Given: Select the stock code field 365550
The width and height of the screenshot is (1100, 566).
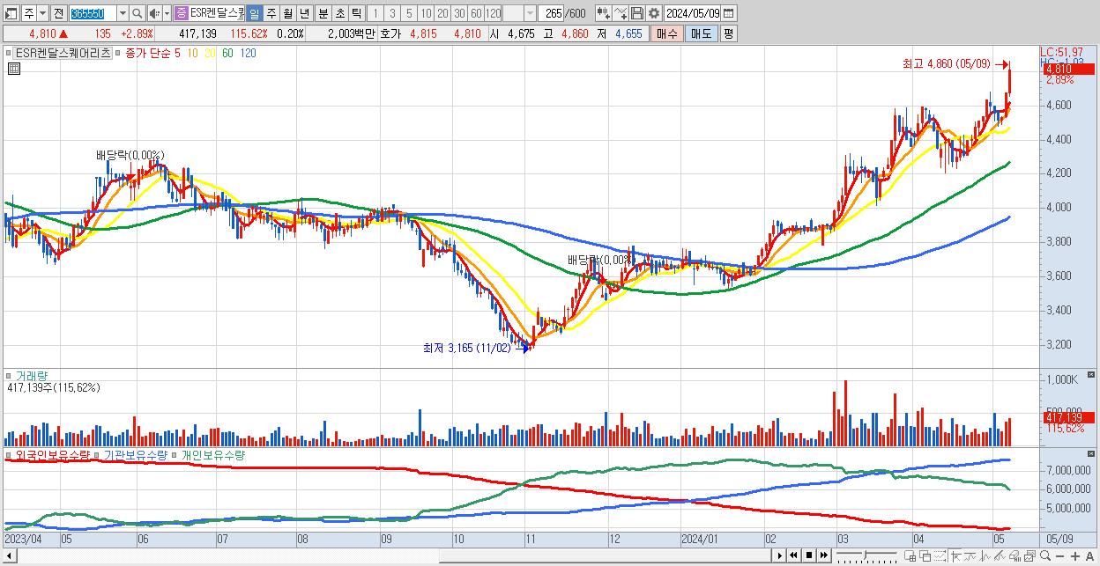Looking at the screenshot, I should coord(92,13).
